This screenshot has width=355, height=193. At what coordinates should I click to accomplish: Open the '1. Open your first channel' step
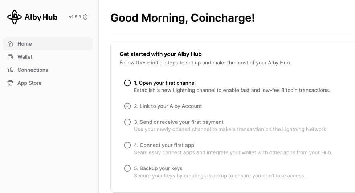click(x=164, y=83)
